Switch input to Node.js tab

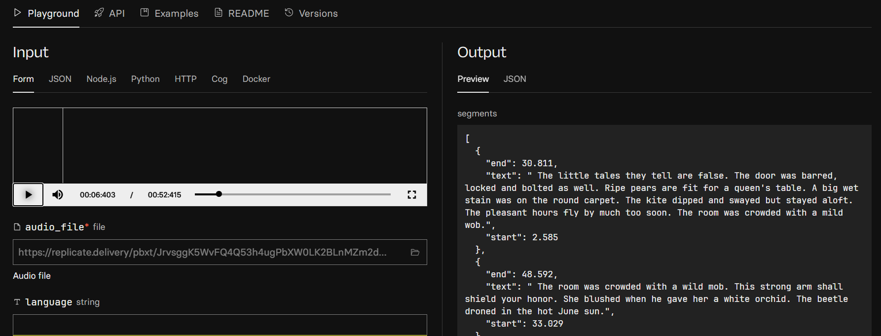tap(102, 79)
